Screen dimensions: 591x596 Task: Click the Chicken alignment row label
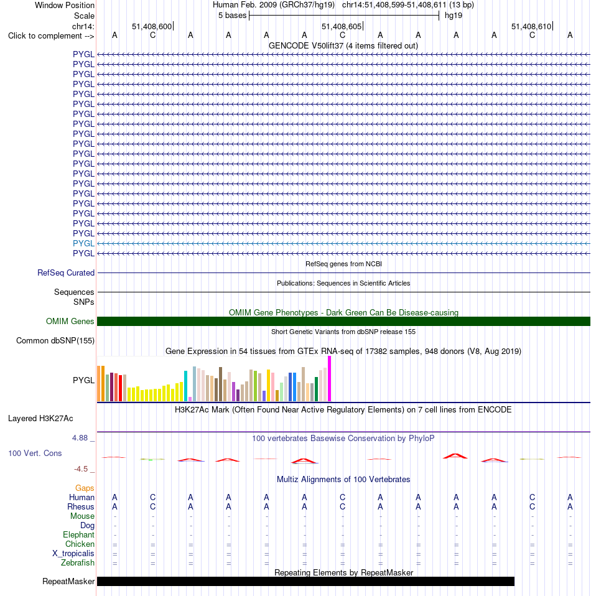(x=80, y=544)
